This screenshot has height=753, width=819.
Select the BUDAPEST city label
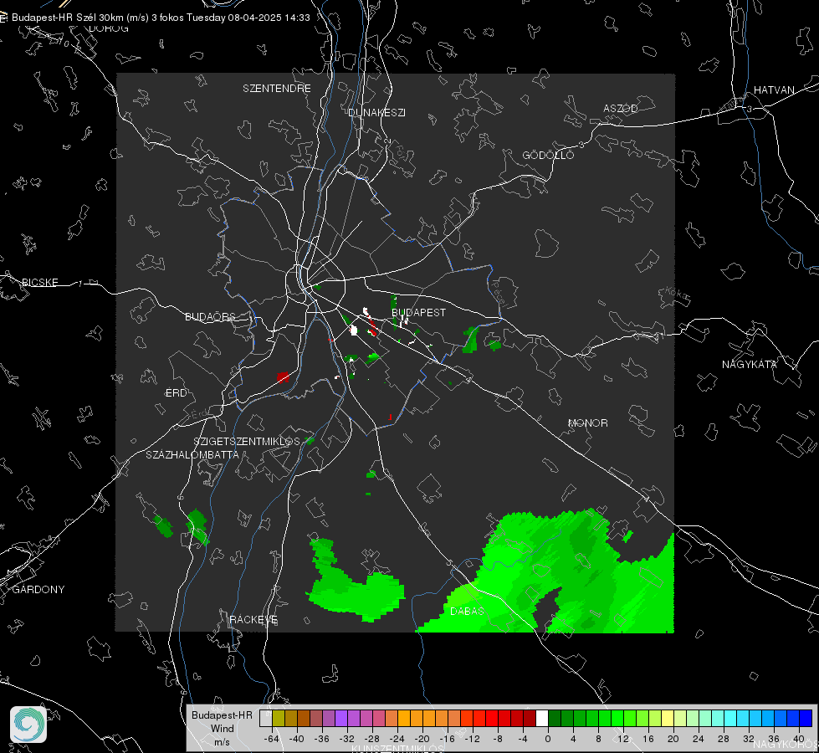tap(419, 312)
